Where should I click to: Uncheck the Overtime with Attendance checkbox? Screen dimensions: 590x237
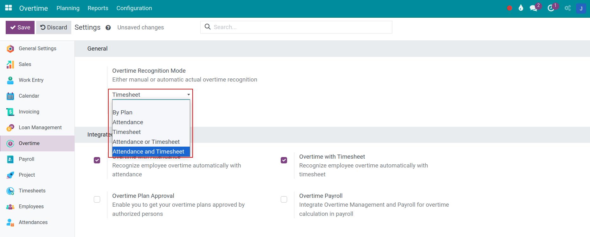(x=97, y=160)
